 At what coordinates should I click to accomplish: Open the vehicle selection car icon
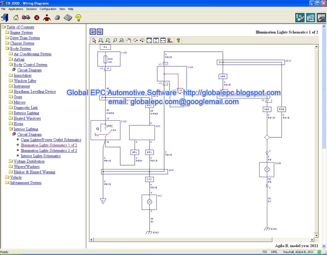tap(26, 18)
